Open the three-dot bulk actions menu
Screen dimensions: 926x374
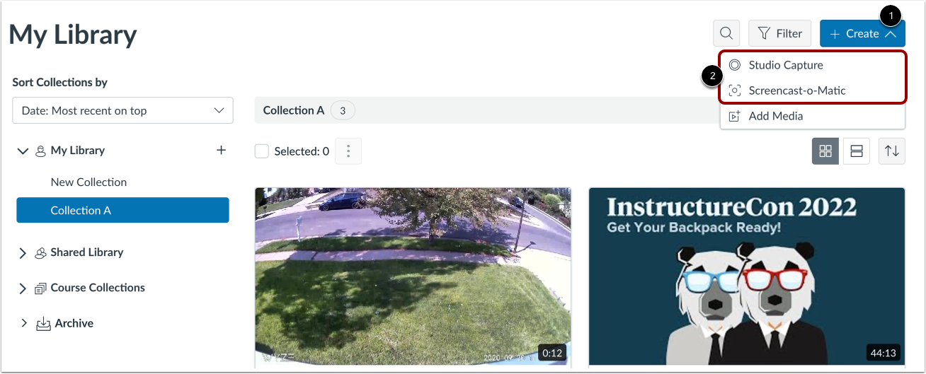click(348, 151)
